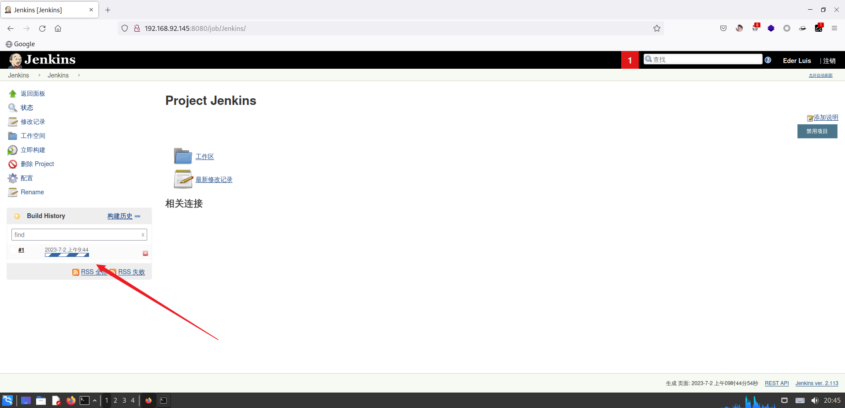The width and height of the screenshot is (845, 408).
Task: Open 状态 via the magnifier icon
Action: pyautogui.click(x=13, y=108)
